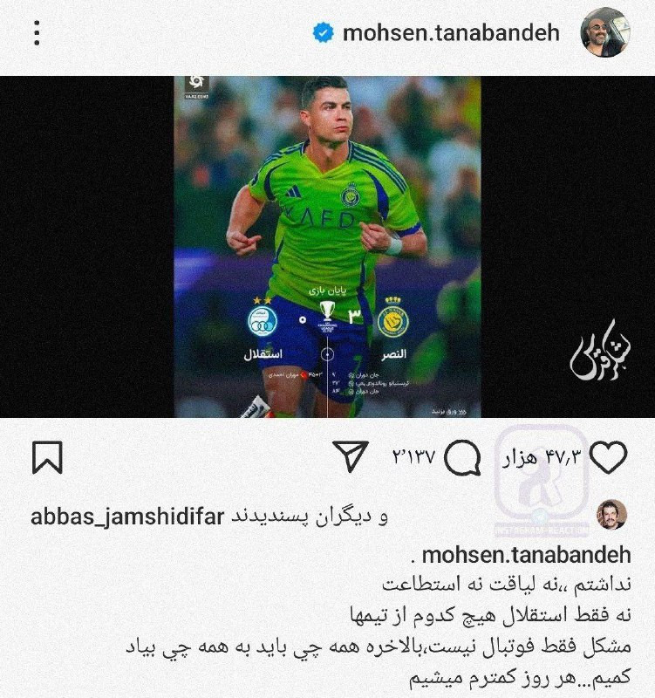655x698 pixels.
Task: Open mohsen.tanabandeh's profile picture at top
Action: [604, 32]
